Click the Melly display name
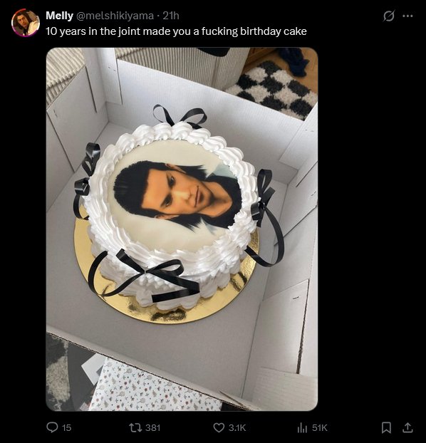The height and width of the screenshot is (443, 426). click(59, 16)
